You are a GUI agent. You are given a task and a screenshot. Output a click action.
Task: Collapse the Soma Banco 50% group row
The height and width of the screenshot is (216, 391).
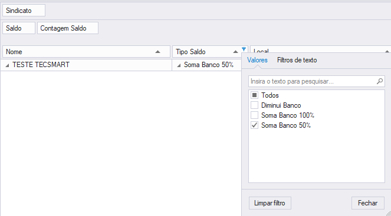coord(179,65)
